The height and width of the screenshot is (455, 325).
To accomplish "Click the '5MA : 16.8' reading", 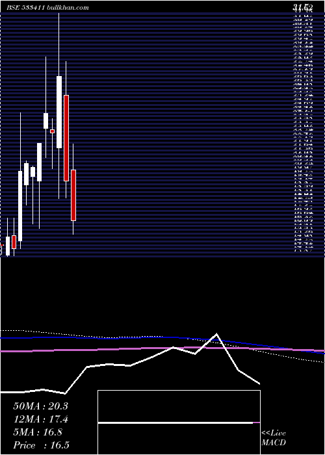I will coord(38,432).
